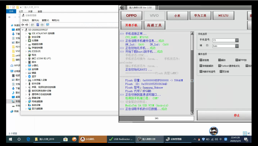Screen dimensions: 258x146
Task: Click volume speaker icon in system tray
Action: (216, 139)
